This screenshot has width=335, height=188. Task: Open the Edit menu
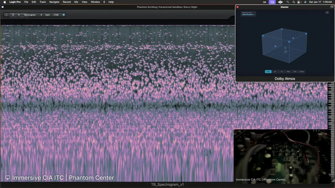34,2
